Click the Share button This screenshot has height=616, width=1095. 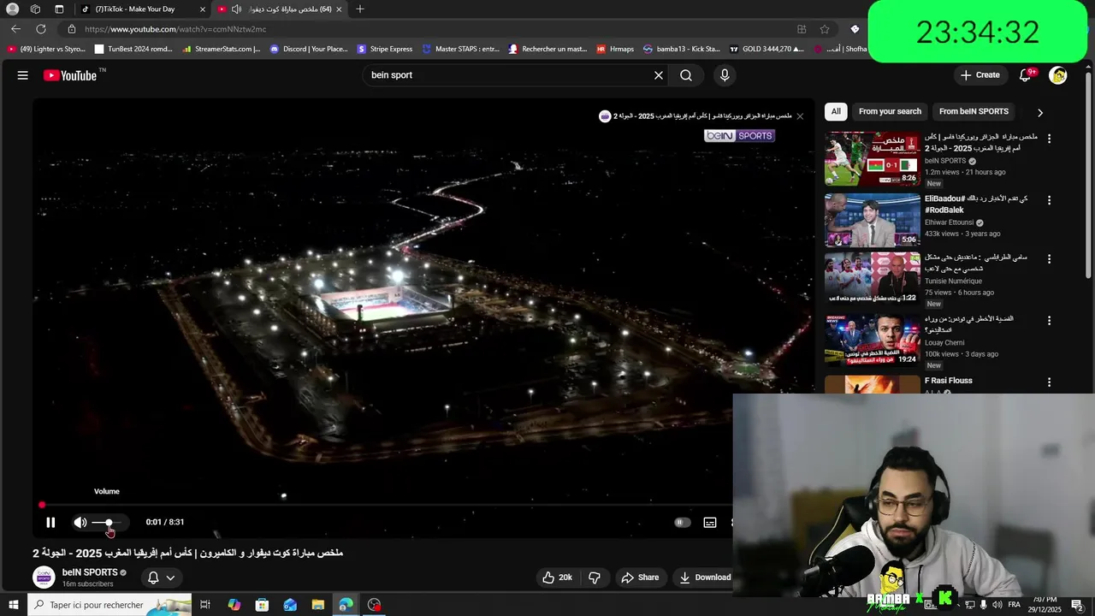(x=640, y=577)
